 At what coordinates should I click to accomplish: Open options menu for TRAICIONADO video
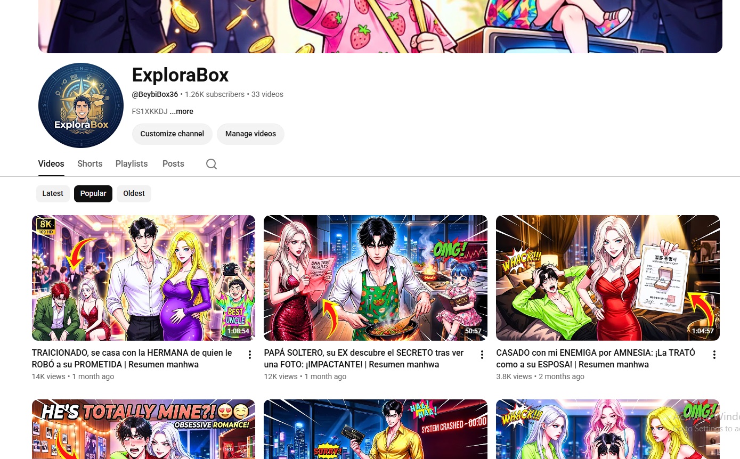[249, 355]
